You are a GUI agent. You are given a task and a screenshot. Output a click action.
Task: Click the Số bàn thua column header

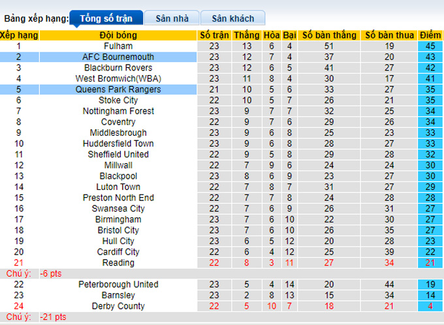tap(389, 35)
